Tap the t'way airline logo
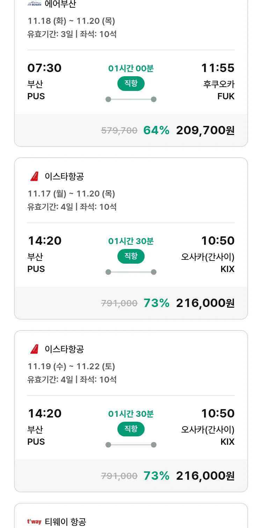262x528 pixels. click(34, 522)
